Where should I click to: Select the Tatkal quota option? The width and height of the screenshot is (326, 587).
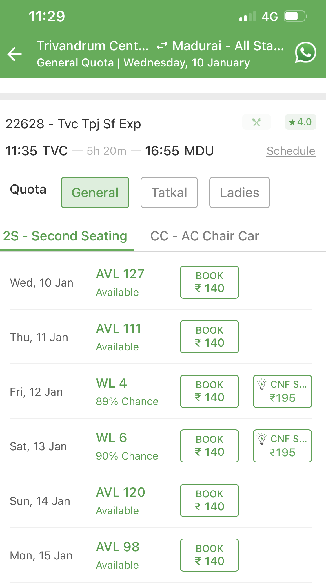[x=169, y=192]
